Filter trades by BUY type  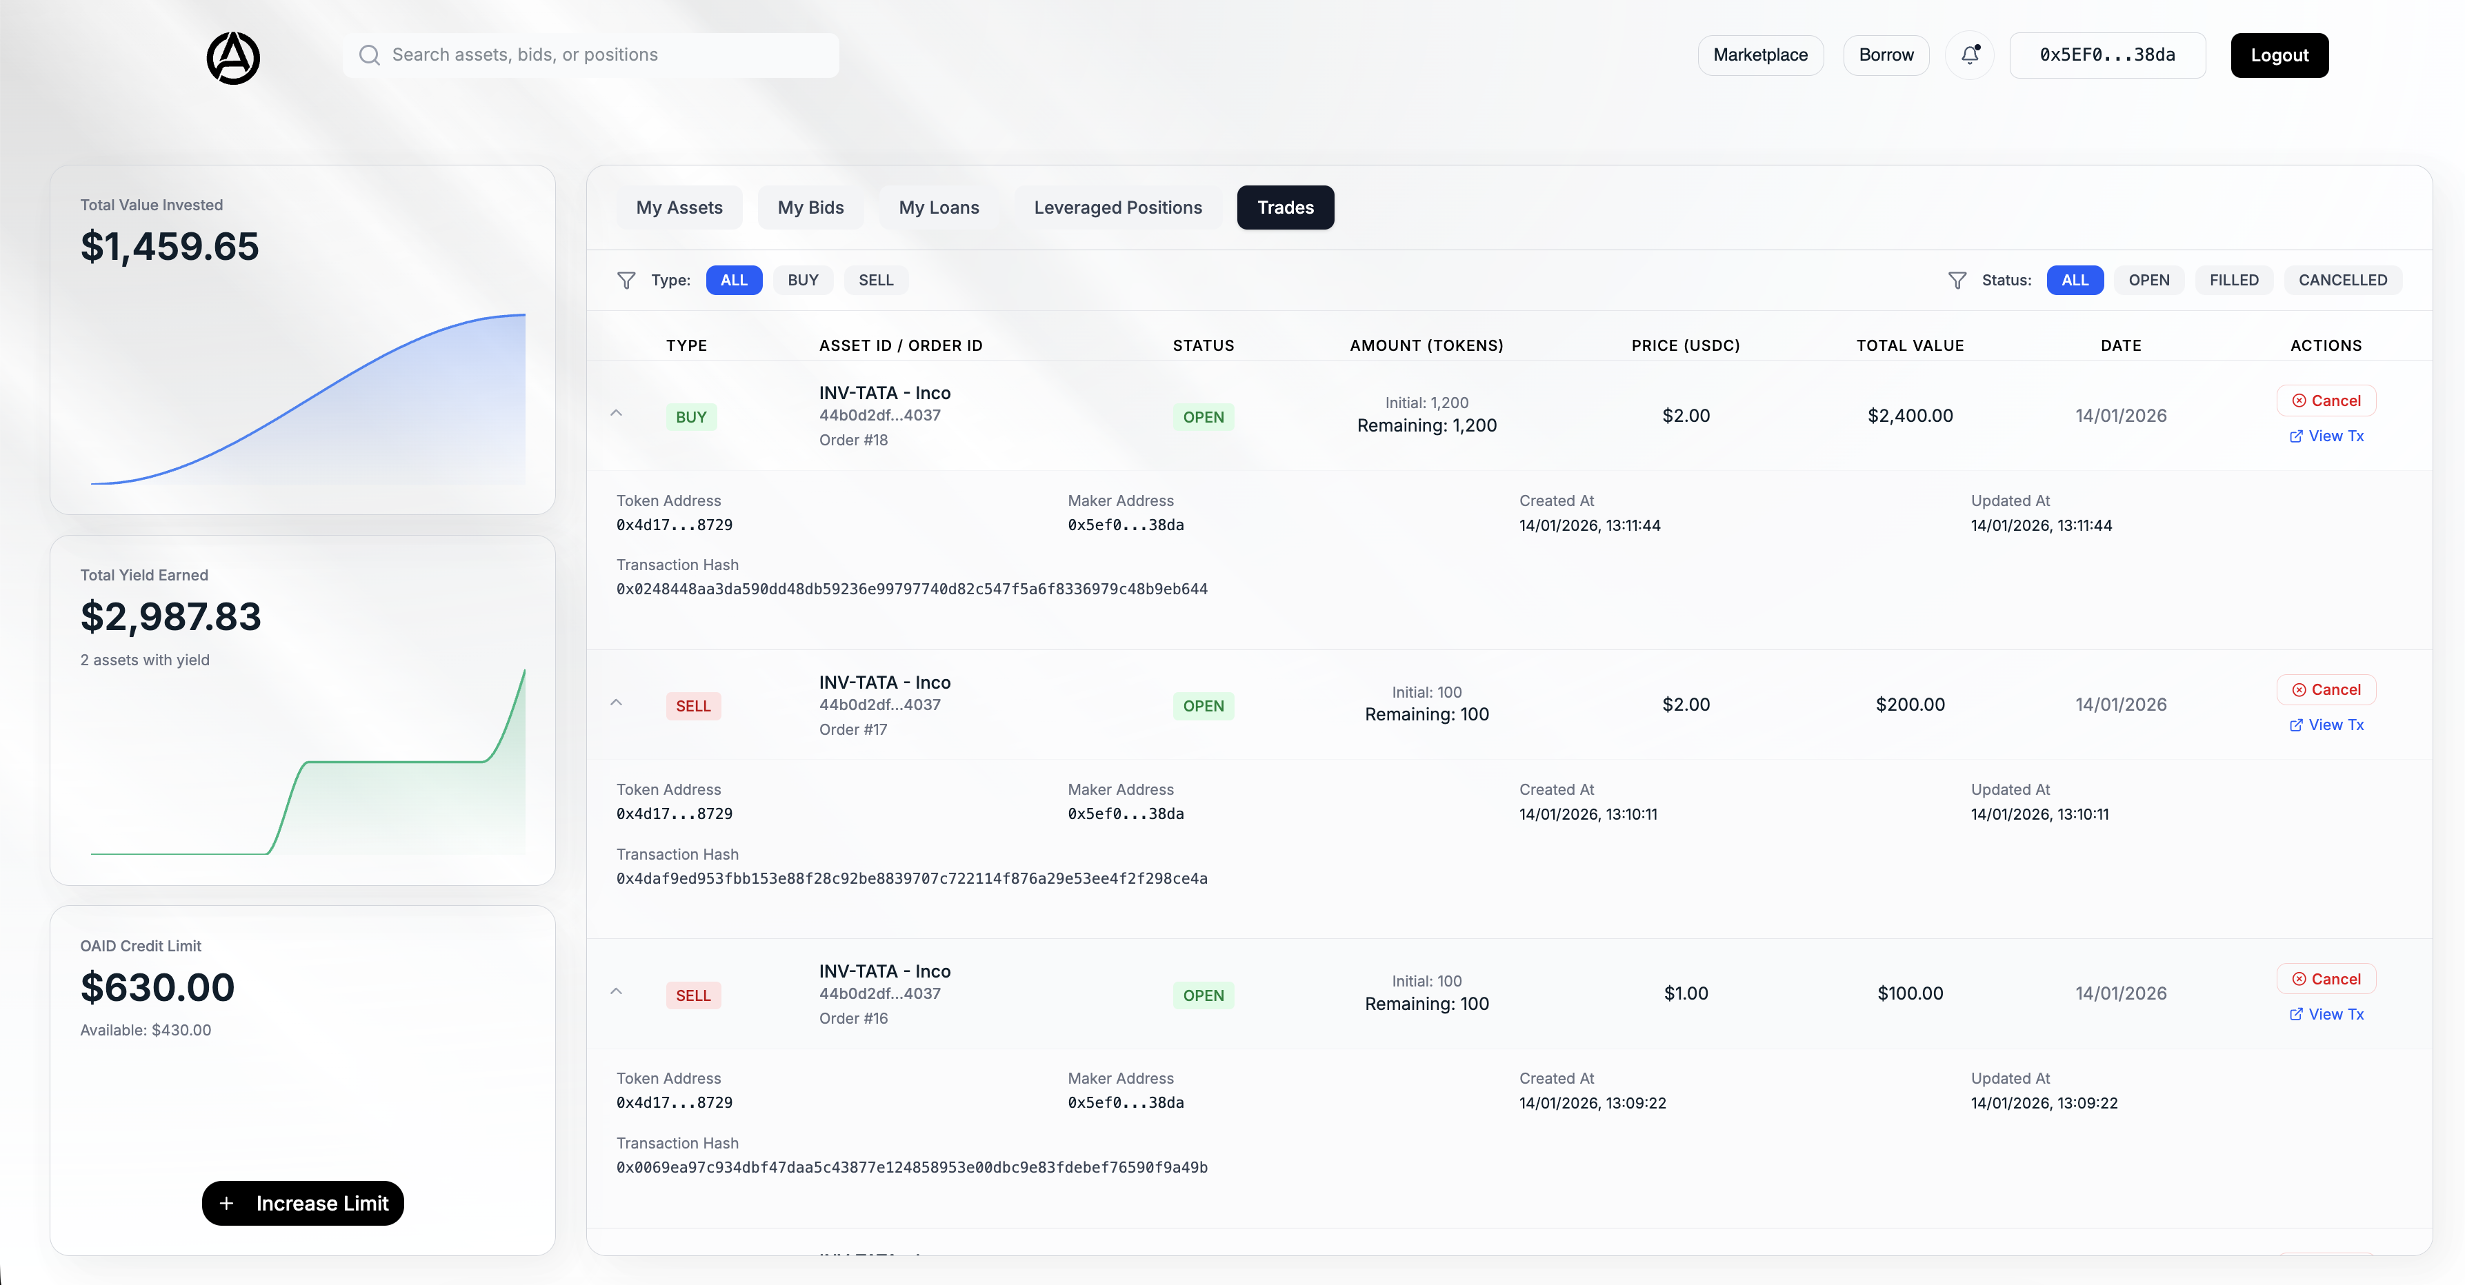[x=803, y=281]
